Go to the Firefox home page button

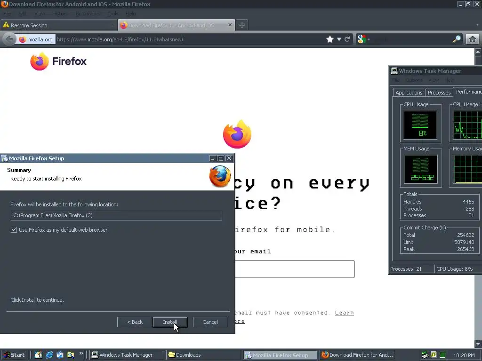click(x=472, y=39)
